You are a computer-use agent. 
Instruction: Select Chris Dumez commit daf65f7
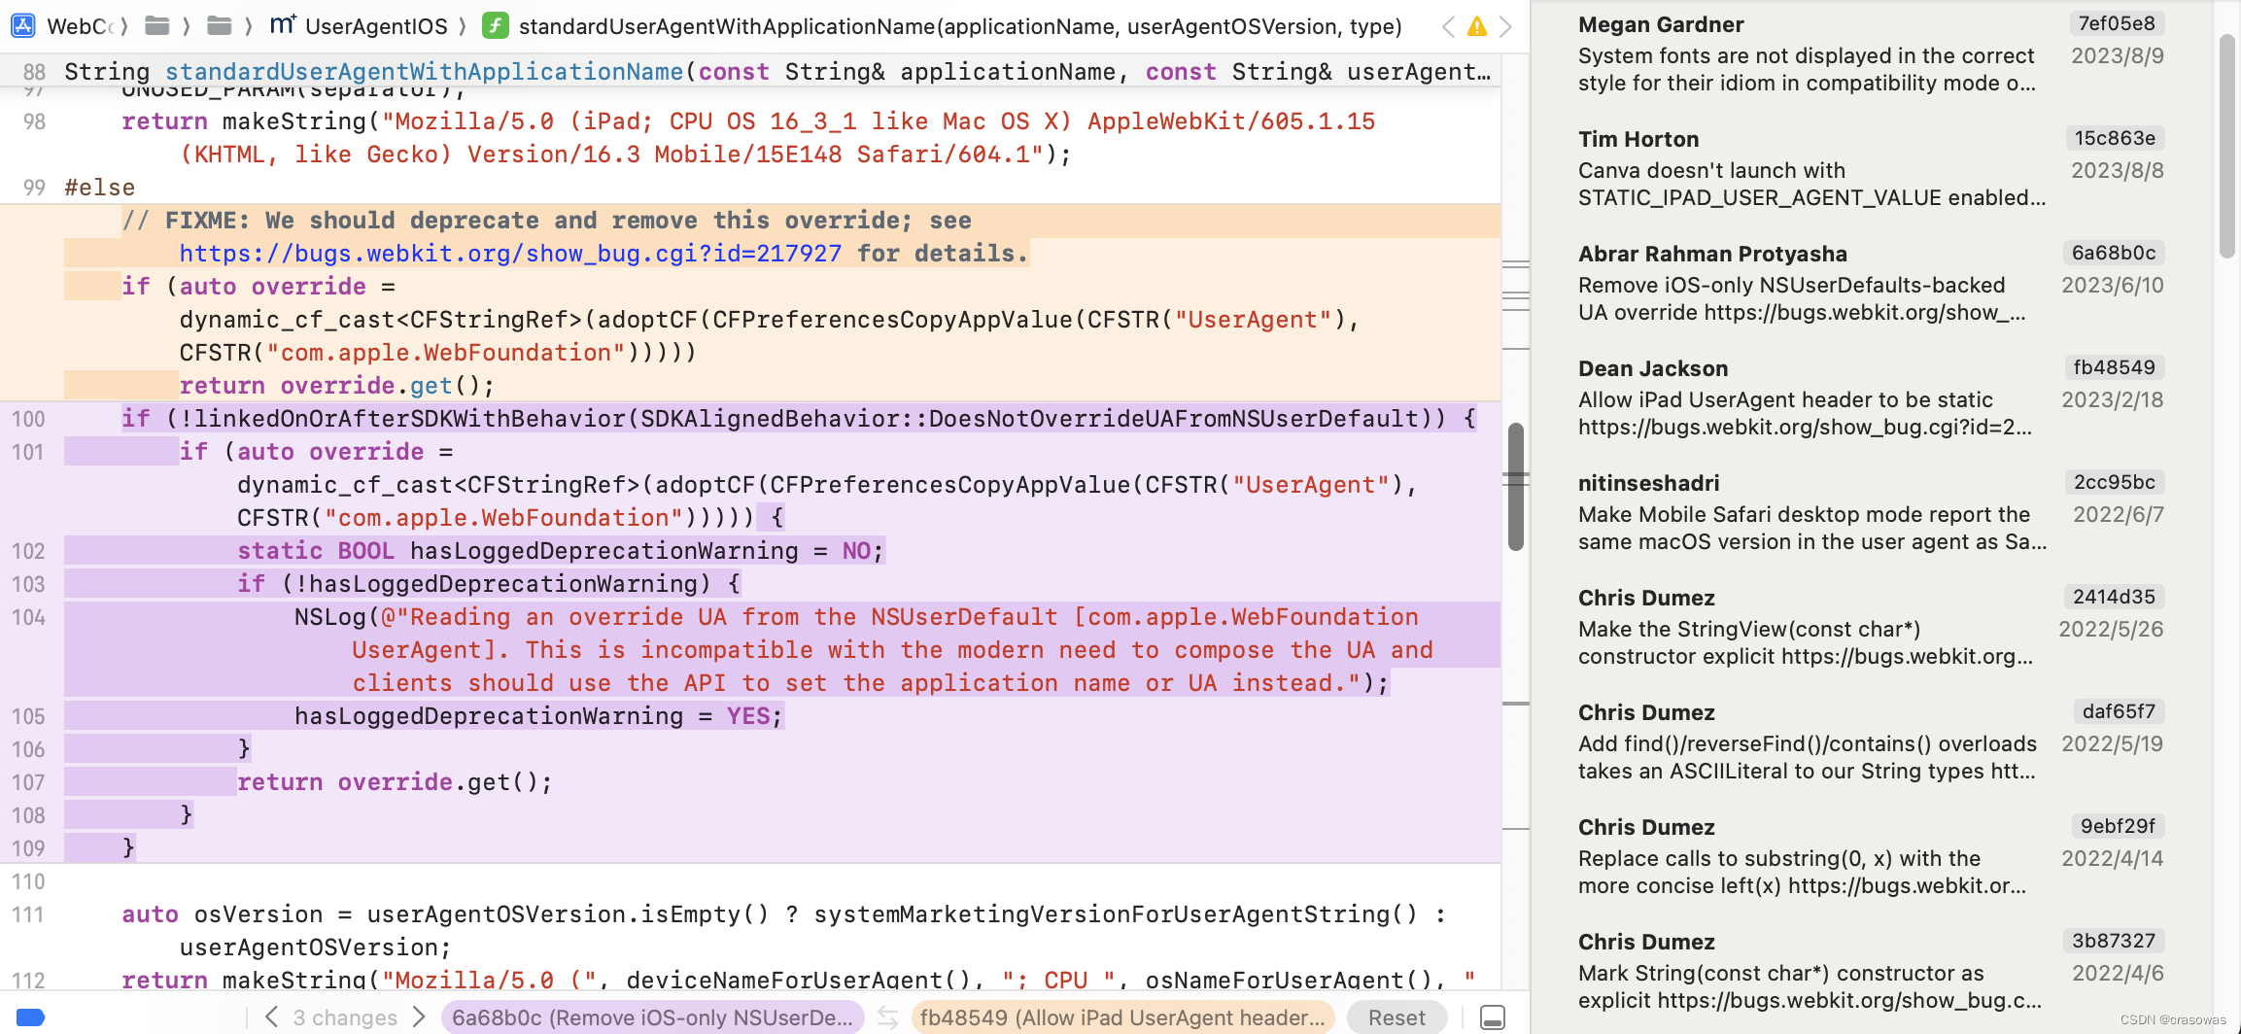point(1871,741)
